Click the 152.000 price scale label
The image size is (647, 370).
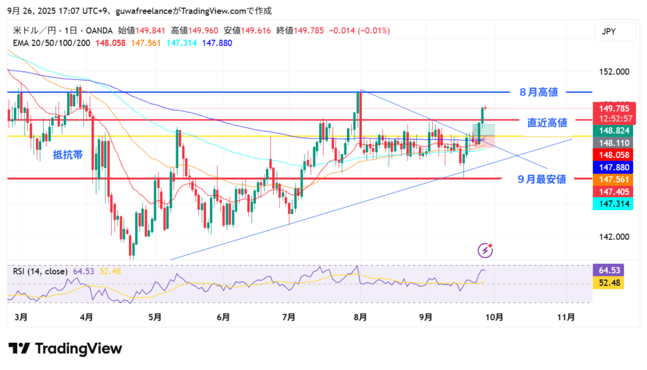(613, 71)
